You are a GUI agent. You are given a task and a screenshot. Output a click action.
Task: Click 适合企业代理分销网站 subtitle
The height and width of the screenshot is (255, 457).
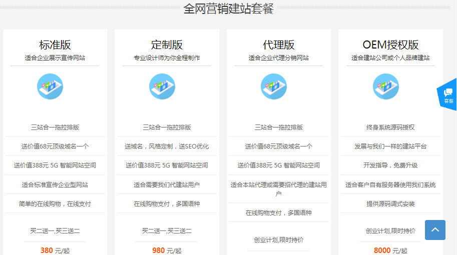(x=279, y=57)
